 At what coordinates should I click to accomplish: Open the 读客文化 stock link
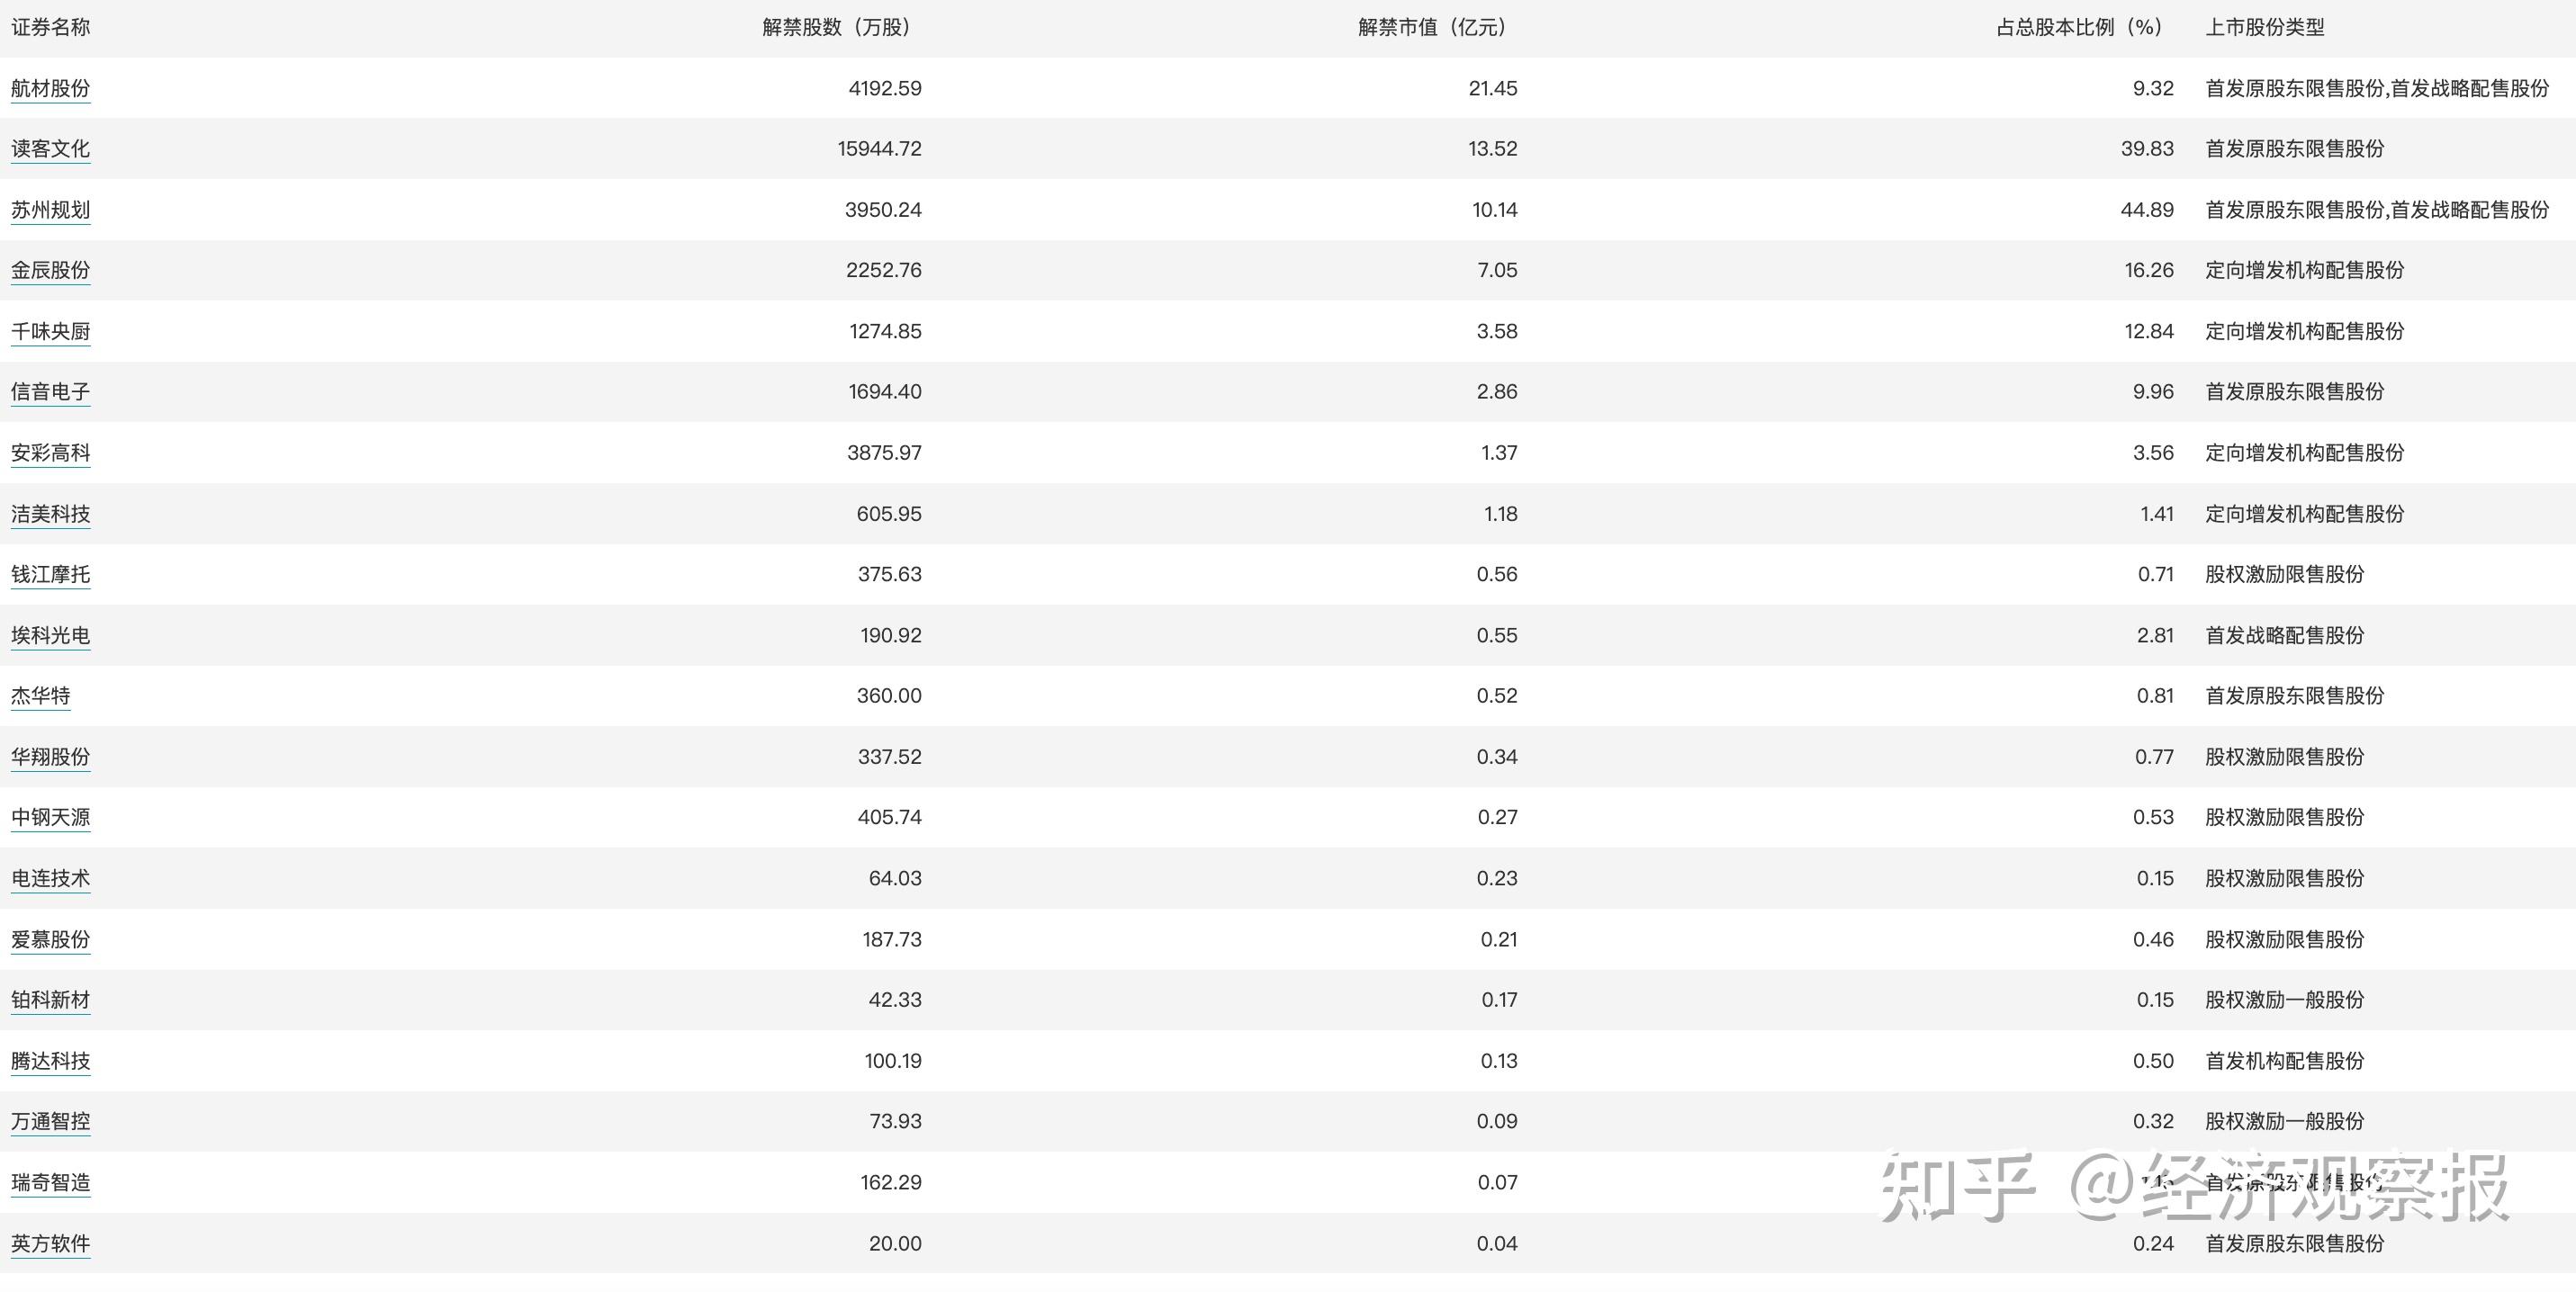tap(50, 148)
